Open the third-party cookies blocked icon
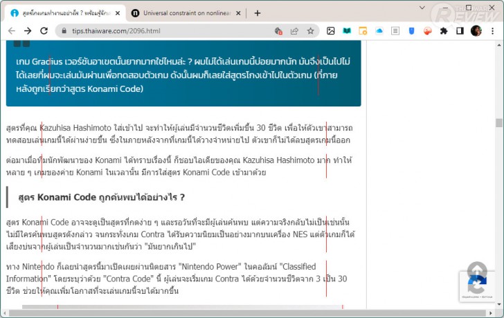The image size is (504, 318). pyautogui.click(x=278, y=31)
